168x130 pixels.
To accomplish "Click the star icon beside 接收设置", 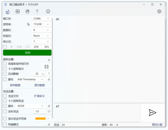I will [x=49, y=60].
